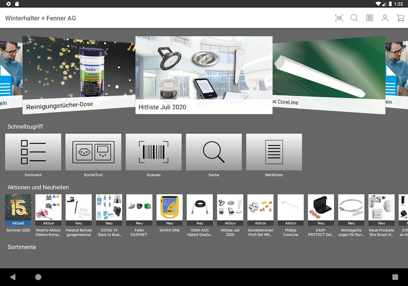Screen dimensions: 408x286
Task: Click Winterhalter + Fenner AG title
Action: tap(41, 18)
